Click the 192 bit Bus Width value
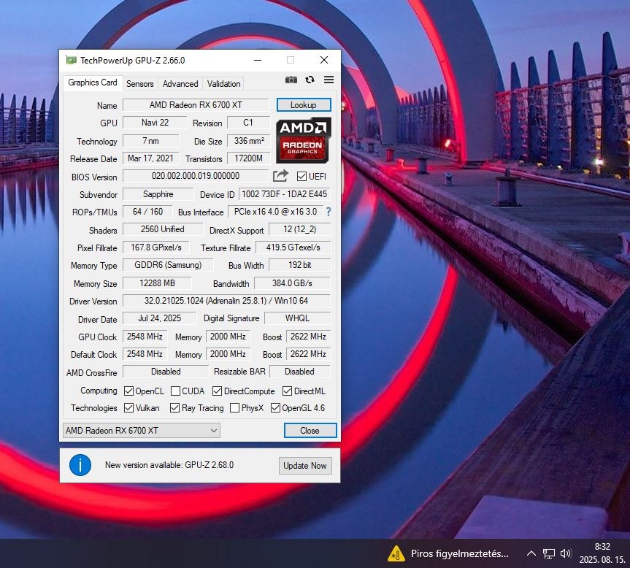 coord(300,265)
